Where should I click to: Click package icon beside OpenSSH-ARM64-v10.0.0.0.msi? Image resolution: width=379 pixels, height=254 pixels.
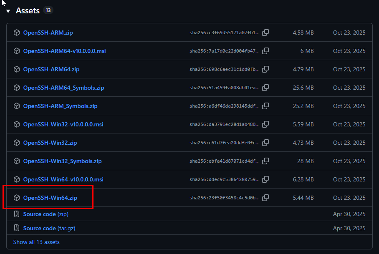17,51
